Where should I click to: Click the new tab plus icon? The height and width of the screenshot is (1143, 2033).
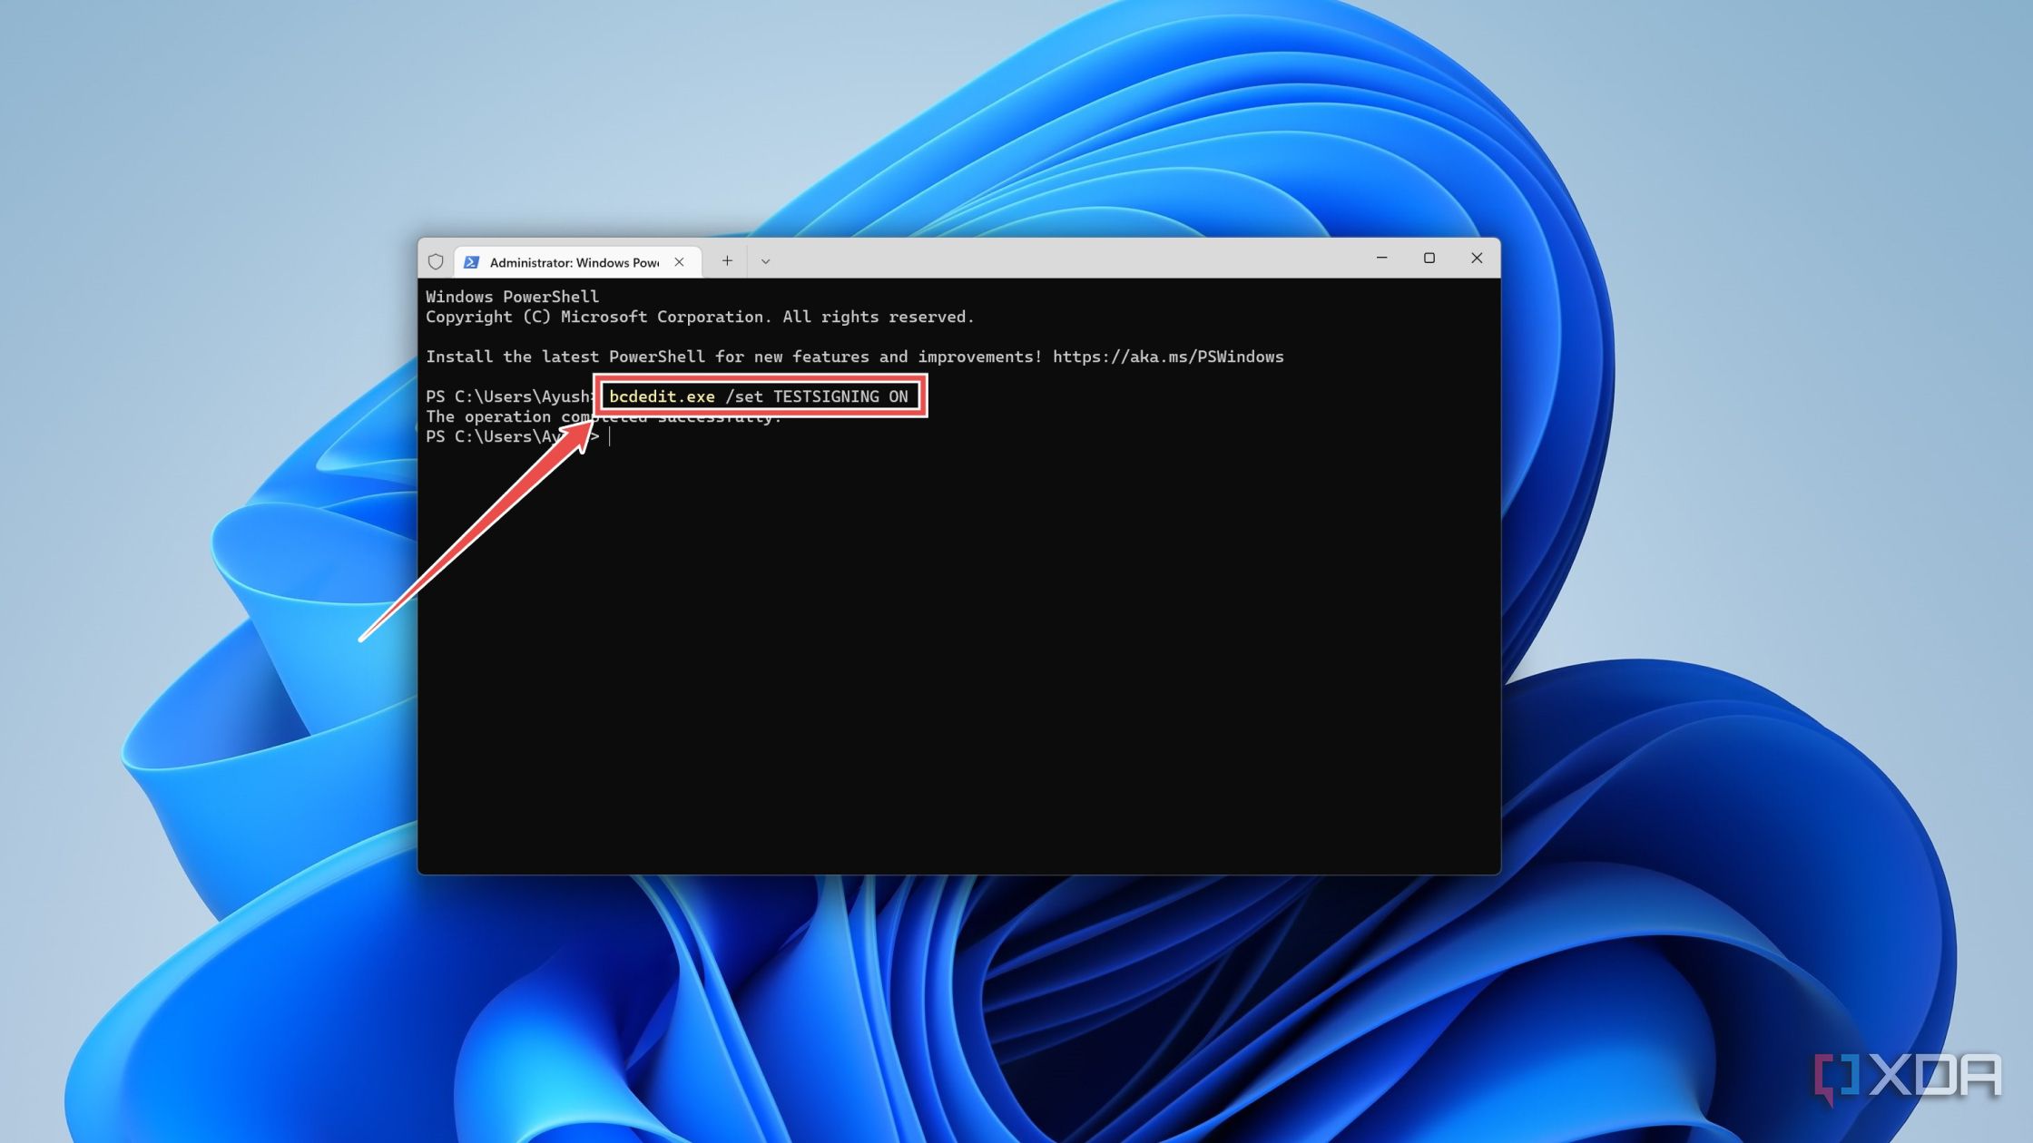727,260
